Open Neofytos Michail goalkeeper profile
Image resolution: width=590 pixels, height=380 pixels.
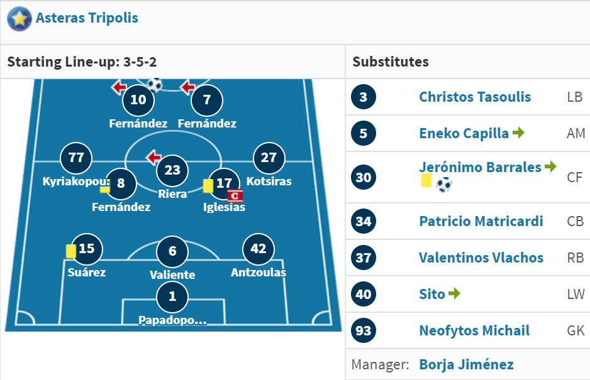(474, 331)
